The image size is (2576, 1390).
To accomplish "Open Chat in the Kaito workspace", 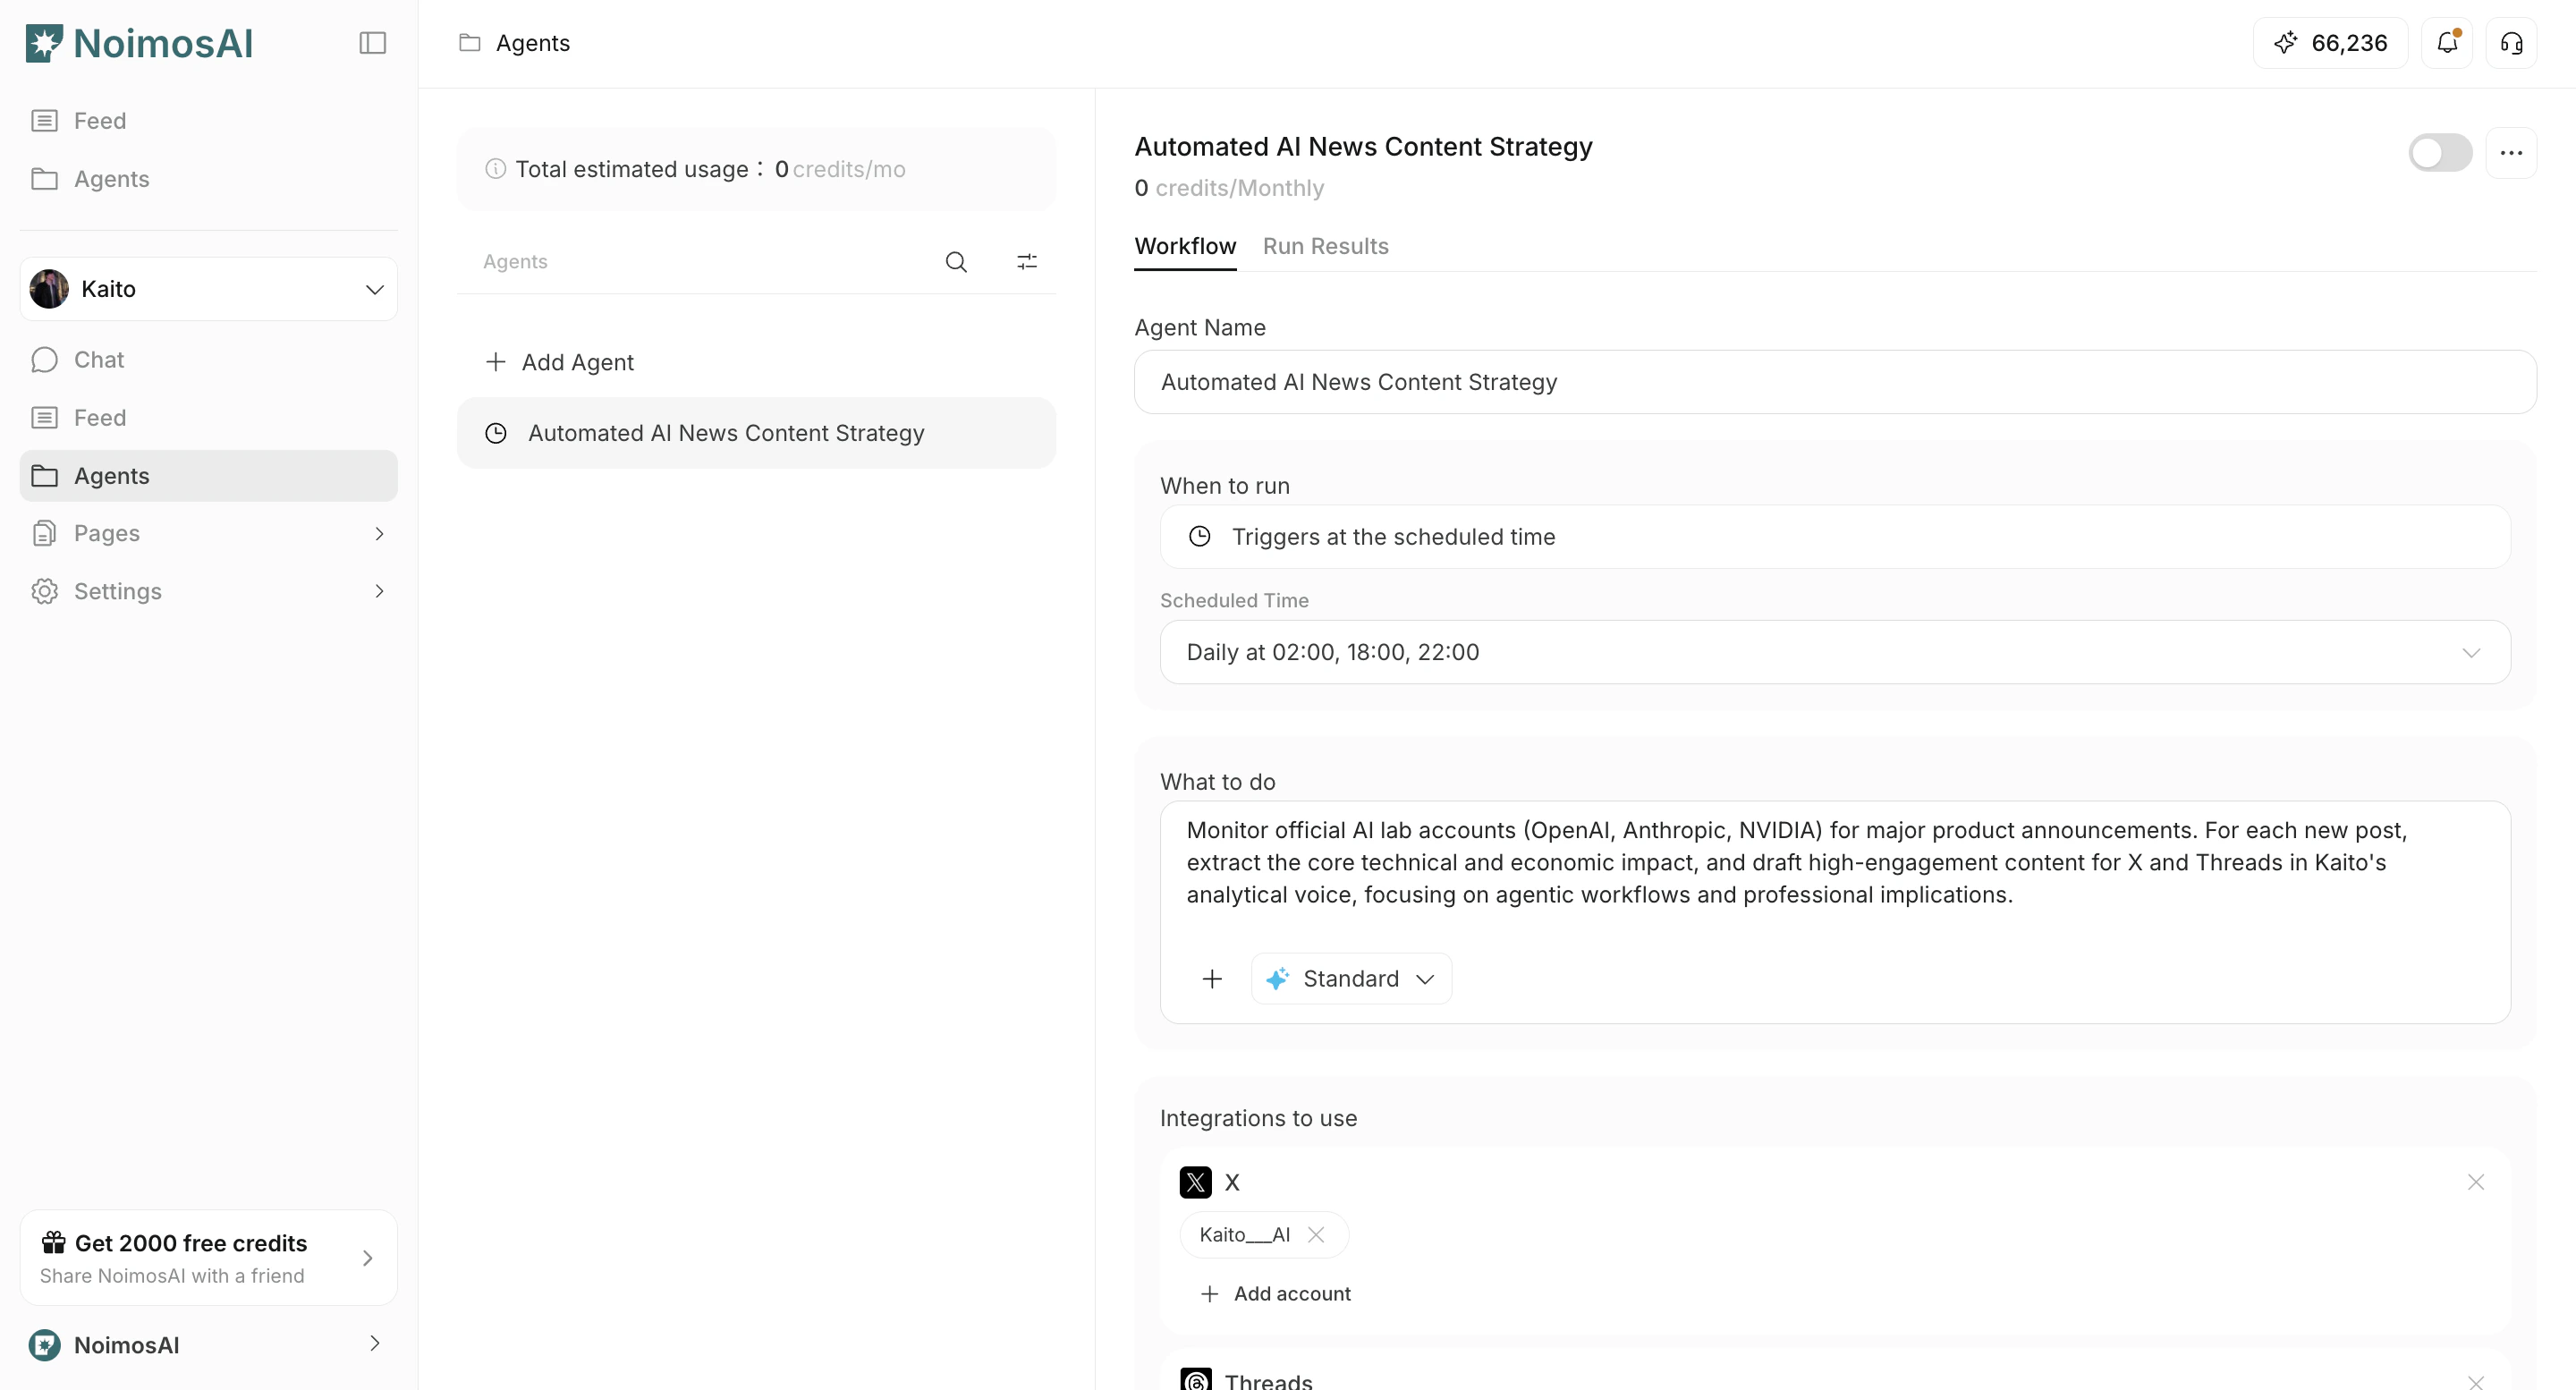I will 208,360.
